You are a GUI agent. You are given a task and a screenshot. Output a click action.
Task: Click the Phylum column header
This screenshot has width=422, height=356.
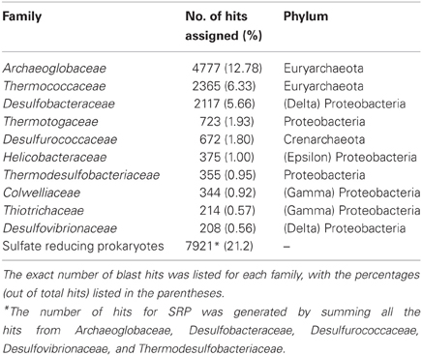click(306, 16)
